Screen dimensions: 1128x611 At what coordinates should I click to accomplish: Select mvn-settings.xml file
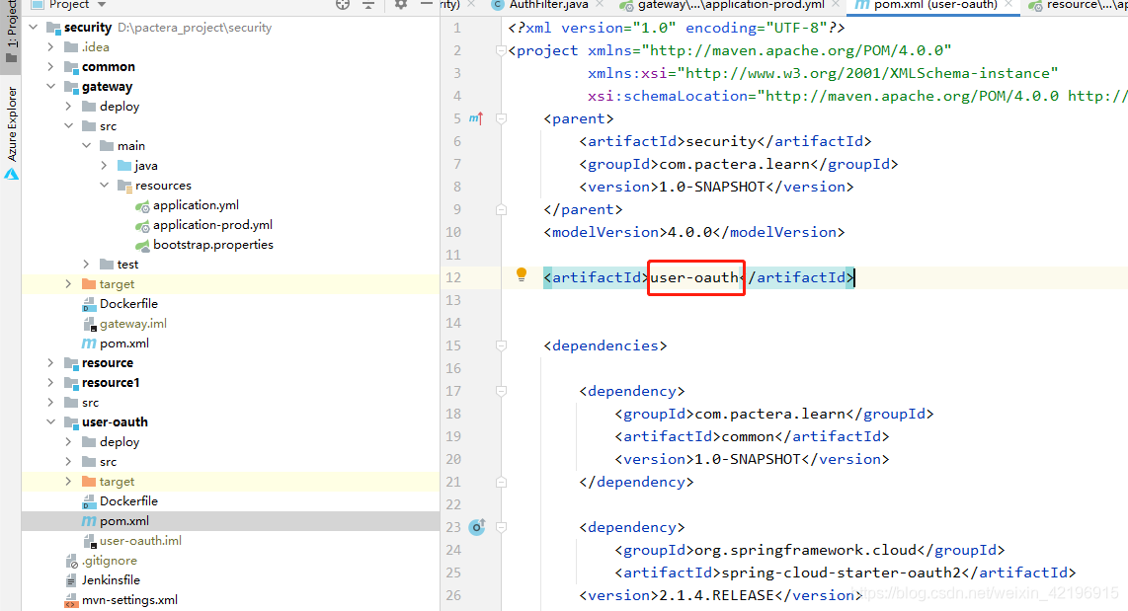coord(129,599)
